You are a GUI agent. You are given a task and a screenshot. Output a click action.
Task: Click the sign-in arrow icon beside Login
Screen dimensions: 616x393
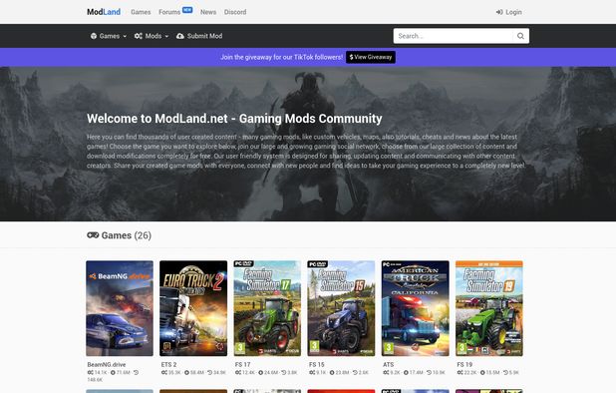[499, 12]
